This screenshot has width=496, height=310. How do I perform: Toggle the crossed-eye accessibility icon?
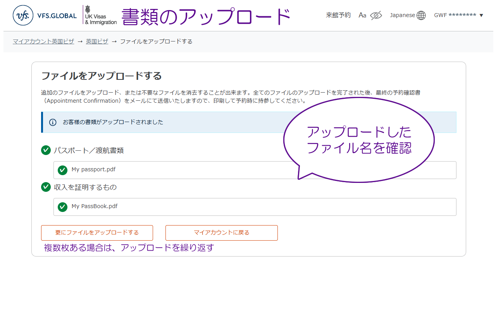coord(376,15)
